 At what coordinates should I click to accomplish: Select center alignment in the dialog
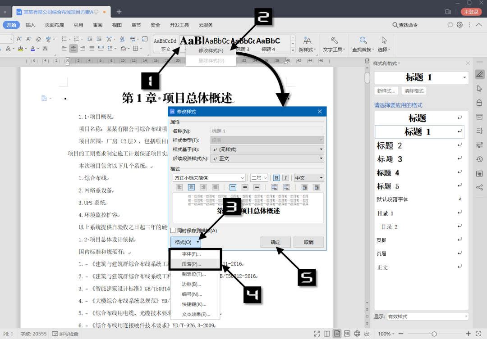(191, 187)
